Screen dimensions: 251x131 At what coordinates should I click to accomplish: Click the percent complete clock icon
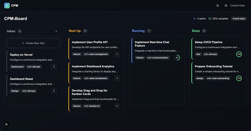click(x=210, y=19)
